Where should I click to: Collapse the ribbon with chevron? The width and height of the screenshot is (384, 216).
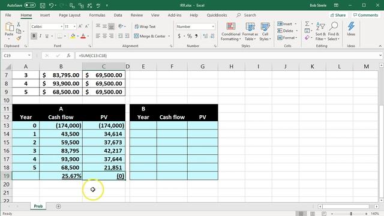click(x=380, y=46)
